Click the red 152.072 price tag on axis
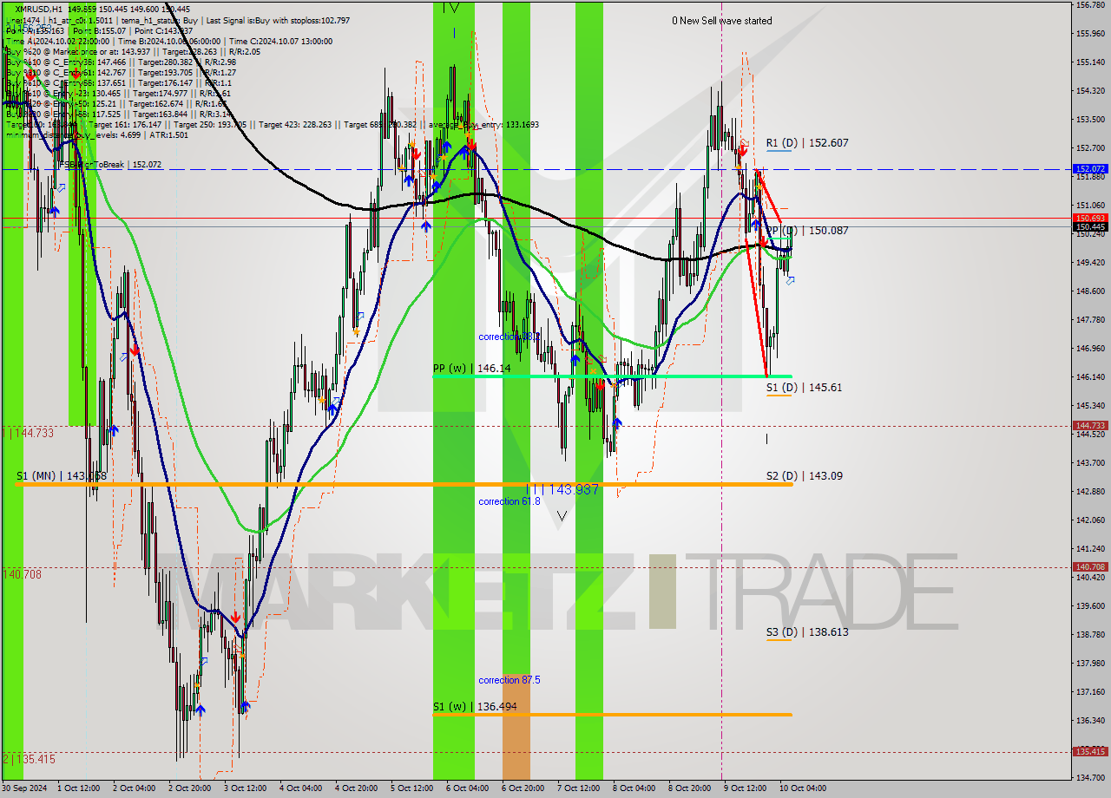This screenshot has height=798, width=1111. tap(1090, 169)
